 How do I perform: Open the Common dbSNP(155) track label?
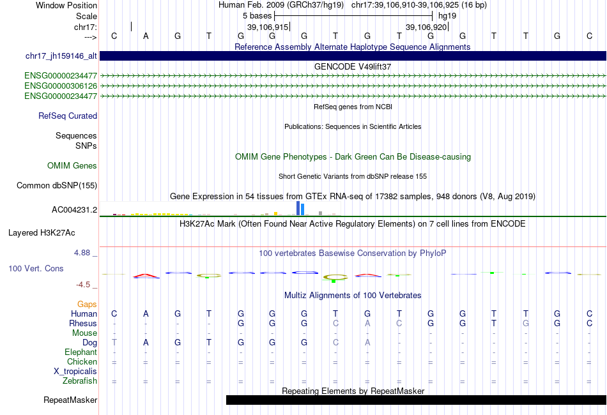57,185
